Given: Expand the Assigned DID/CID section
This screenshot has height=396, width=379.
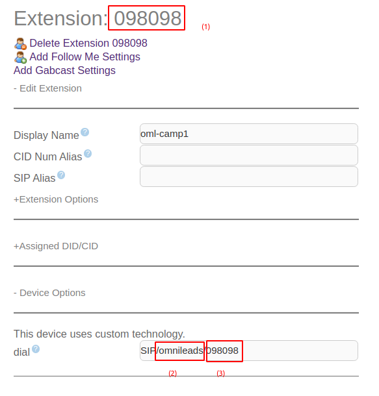Looking at the screenshot, I should tap(56, 246).
